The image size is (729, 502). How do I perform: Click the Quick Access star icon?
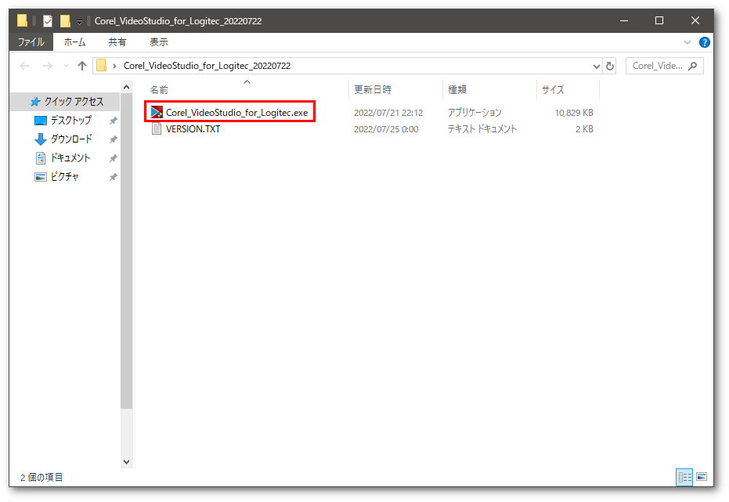(x=35, y=101)
